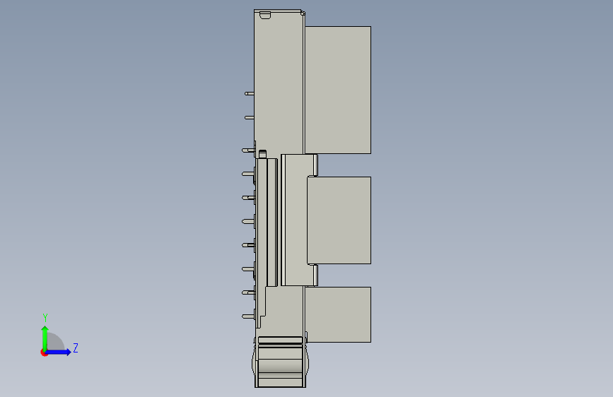Click the blue Z axis arrow of the triad
The width and height of the screenshot is (613, 397).
(59, 352)
